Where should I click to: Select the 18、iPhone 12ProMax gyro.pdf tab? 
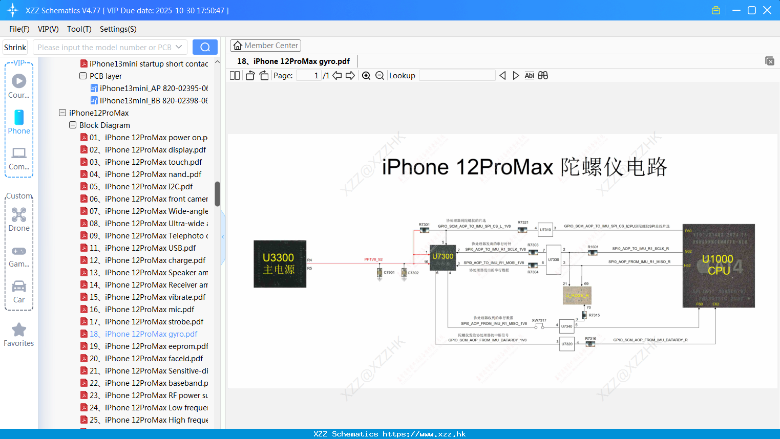[x=293, y=61]
